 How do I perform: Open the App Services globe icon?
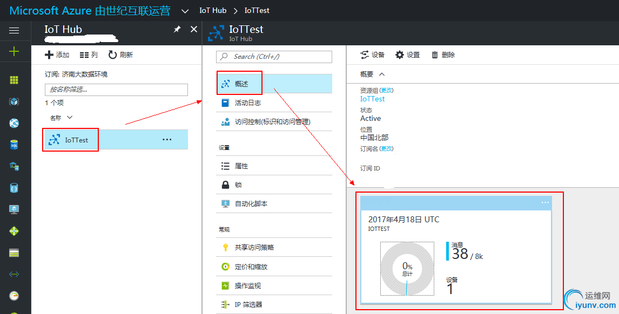pos(14,123)
